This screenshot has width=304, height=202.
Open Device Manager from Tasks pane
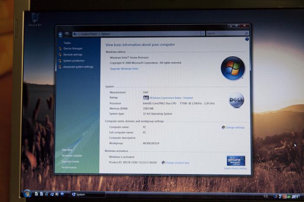click(73, 48)
